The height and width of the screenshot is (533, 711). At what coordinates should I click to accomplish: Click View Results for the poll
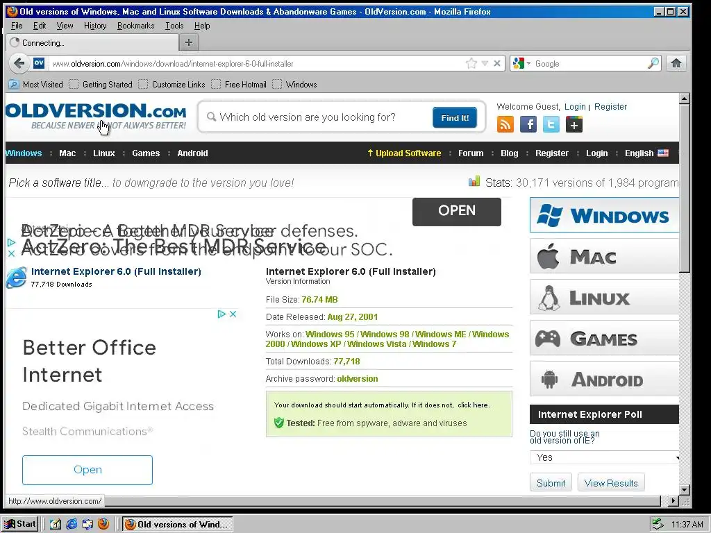click(611, 483)
